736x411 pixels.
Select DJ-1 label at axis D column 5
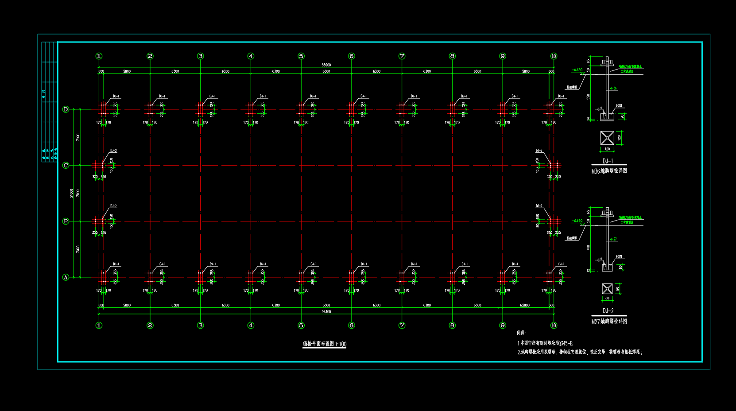click(314, 96)
